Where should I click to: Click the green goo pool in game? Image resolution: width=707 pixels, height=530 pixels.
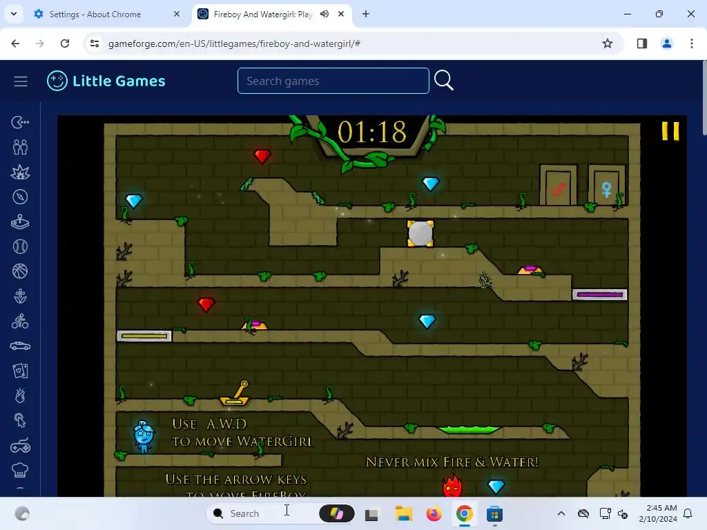pos(469,430)
